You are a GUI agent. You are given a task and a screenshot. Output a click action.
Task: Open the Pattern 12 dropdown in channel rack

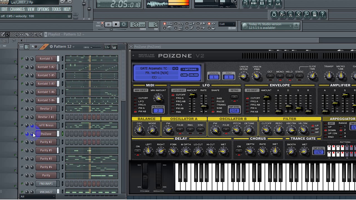(73, 47)
